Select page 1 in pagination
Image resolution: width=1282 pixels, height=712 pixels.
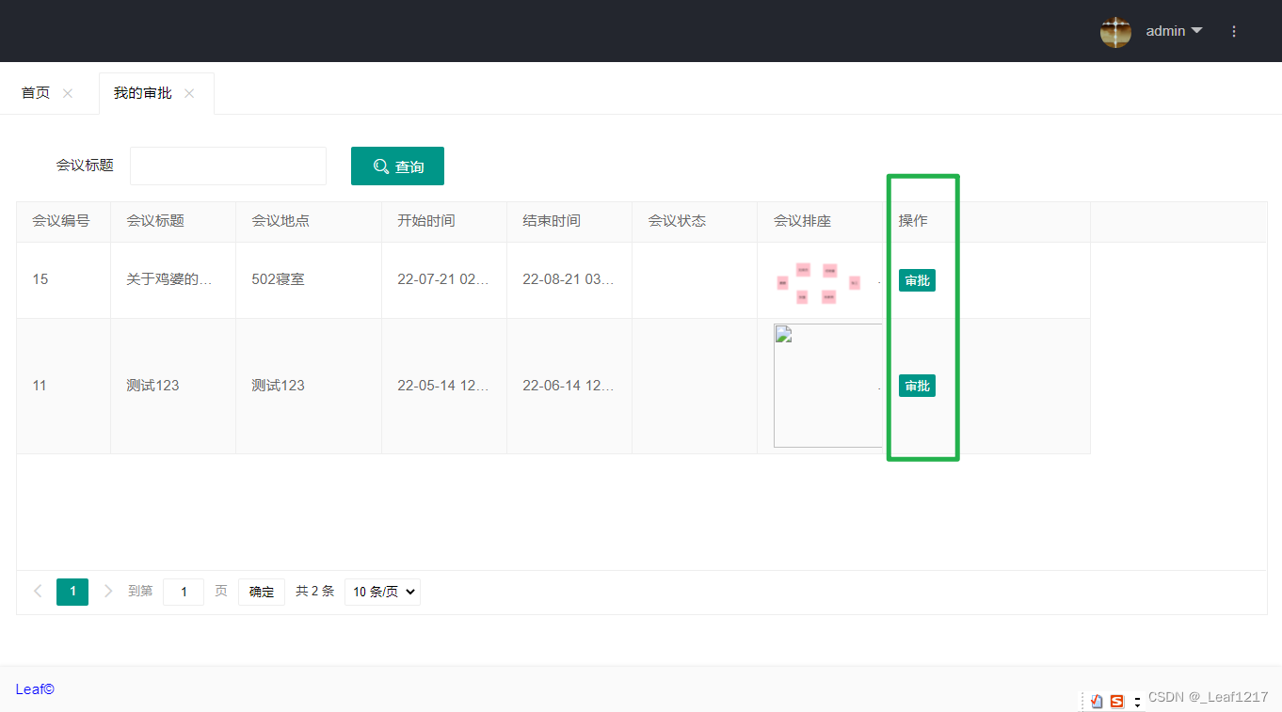[72, 592]
